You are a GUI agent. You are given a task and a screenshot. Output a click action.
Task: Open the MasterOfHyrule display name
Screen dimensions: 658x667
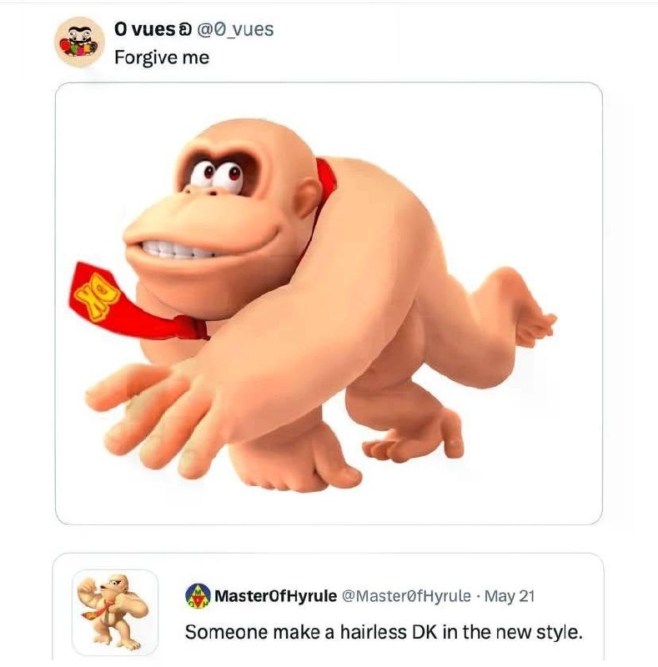(x=275, y=596)
